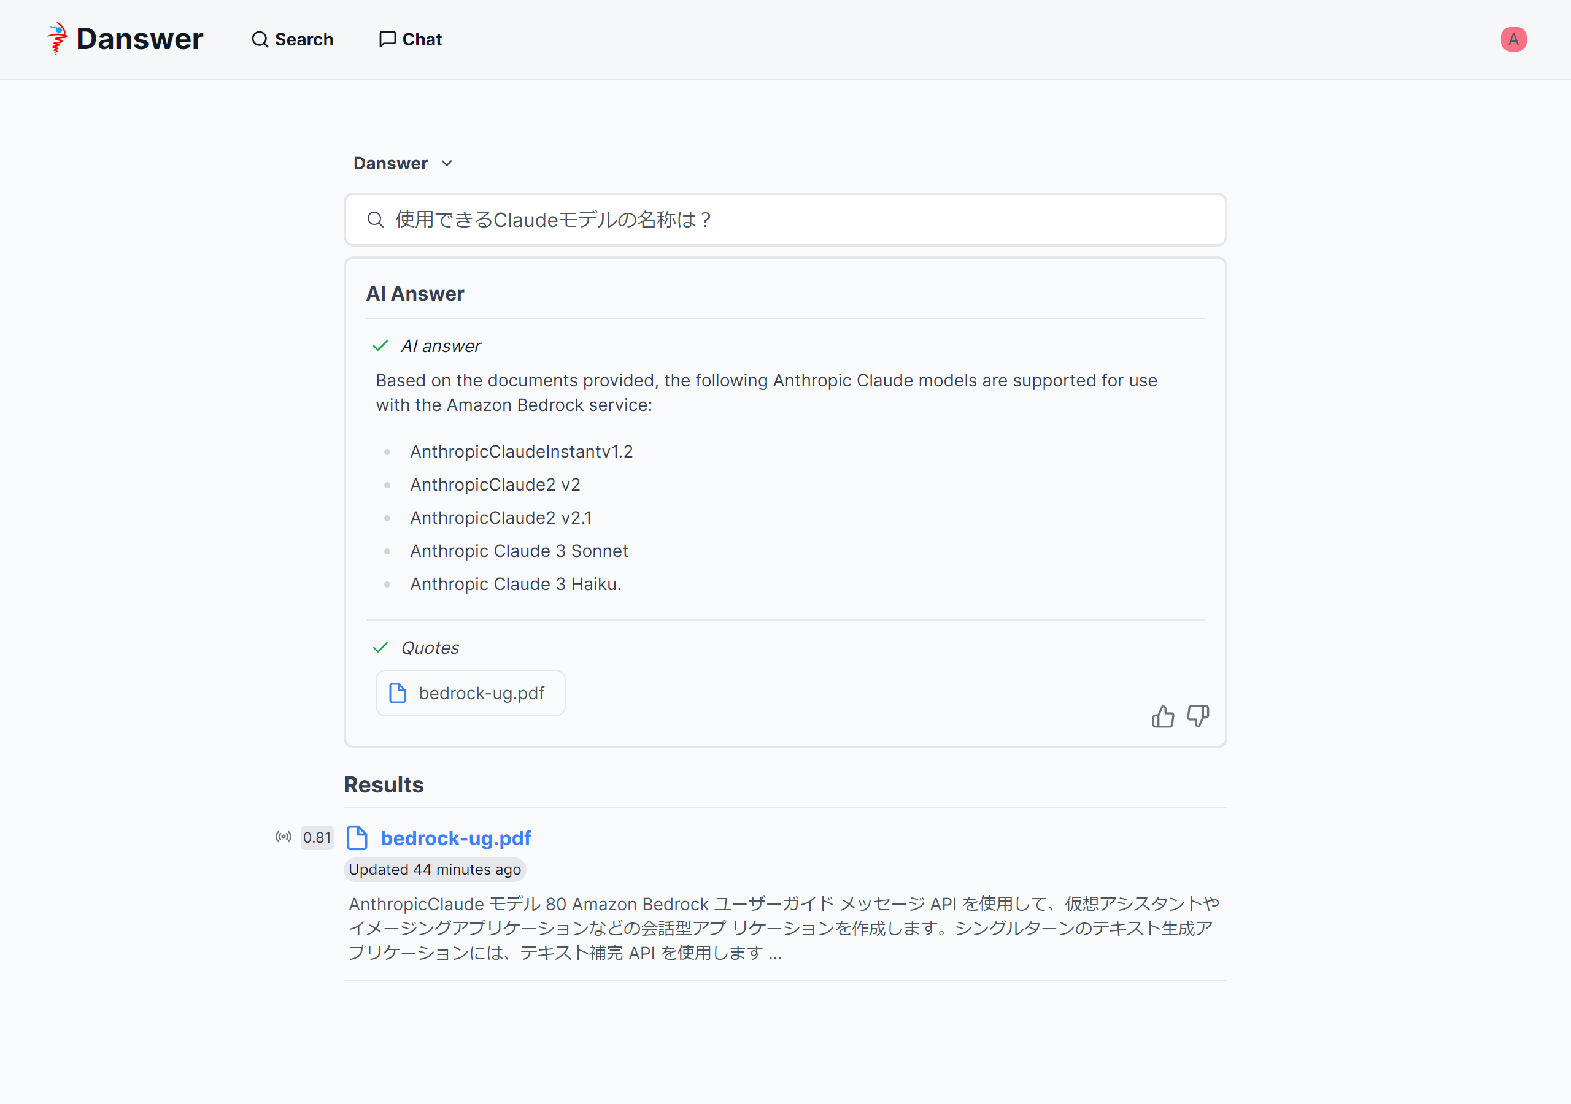Click the 0.81 relevance score badge

(x=317, y=838)
